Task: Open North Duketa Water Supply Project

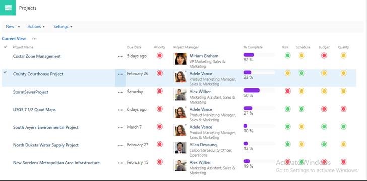Action: pyautogui.click(x=46, y=145)
